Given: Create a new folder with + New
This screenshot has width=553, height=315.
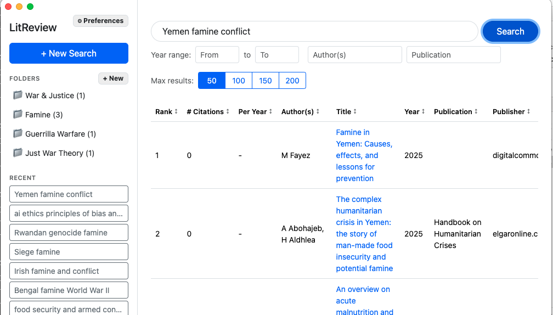Looking at the screenshot, I should [x=113, y=78].
